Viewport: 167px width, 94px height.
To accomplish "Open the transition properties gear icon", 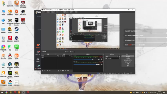I will click(x=120, y=56).
